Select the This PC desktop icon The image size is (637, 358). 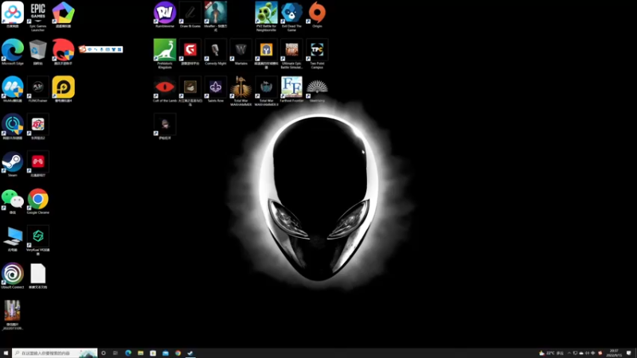[13, 238]
